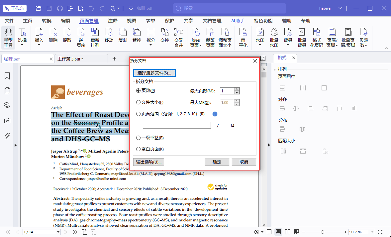Open the bookmarks panel in left sidebar
The width and height of the screenshot is (391, 237).
(x=7, y=76)
